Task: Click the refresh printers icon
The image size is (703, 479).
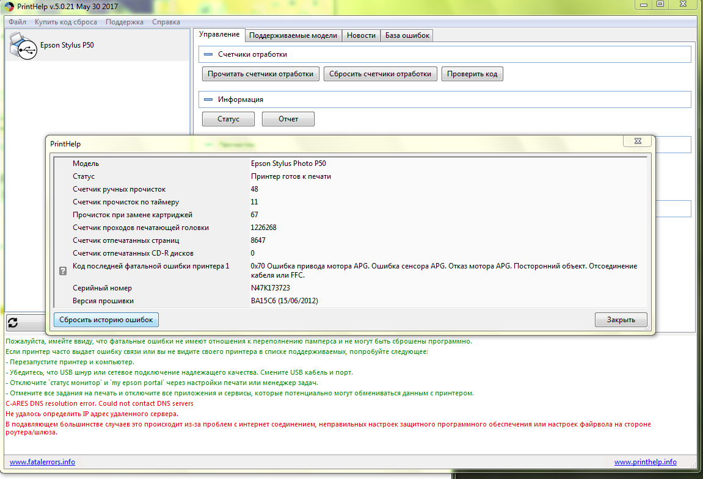Action: [13, 322]
